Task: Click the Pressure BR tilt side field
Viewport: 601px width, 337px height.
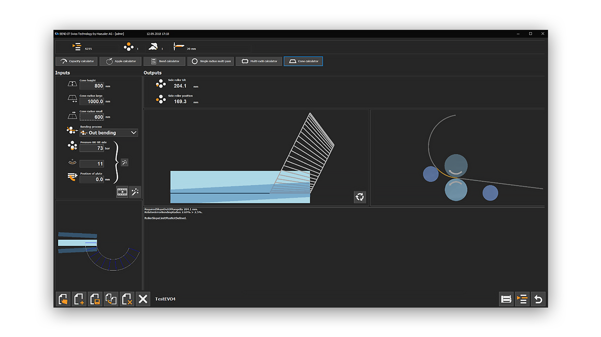Action: tap(92, 148)
